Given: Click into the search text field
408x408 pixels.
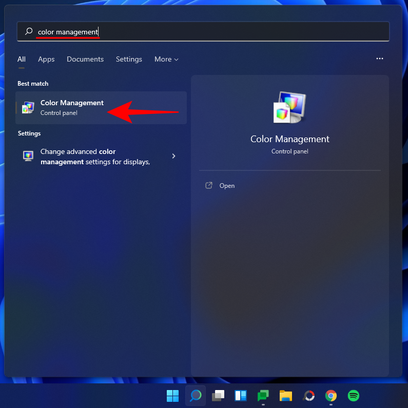Looking at the screenshot, I should [x=203, y=31].
